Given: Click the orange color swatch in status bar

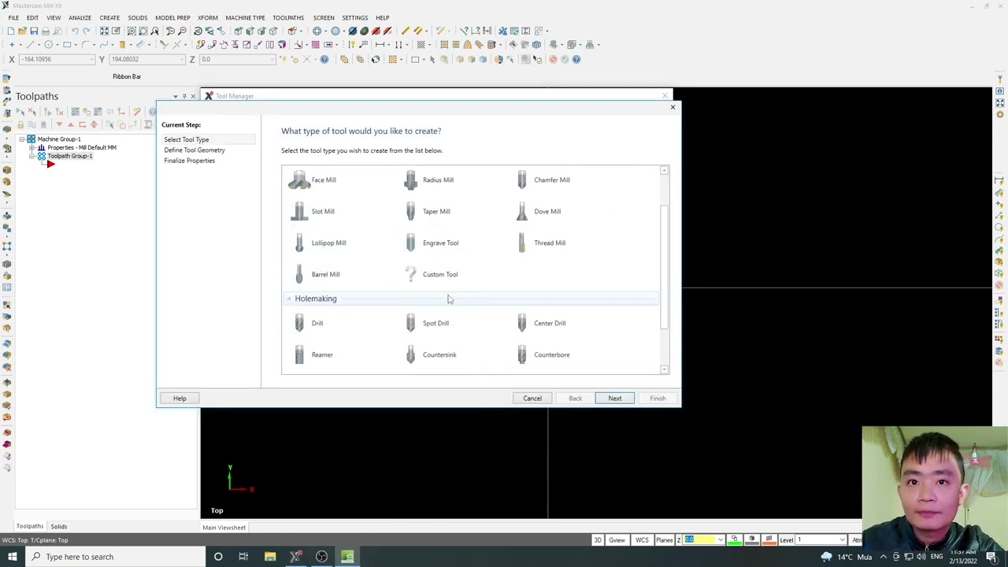Looking at the screenshot, I should click(769, 540).
